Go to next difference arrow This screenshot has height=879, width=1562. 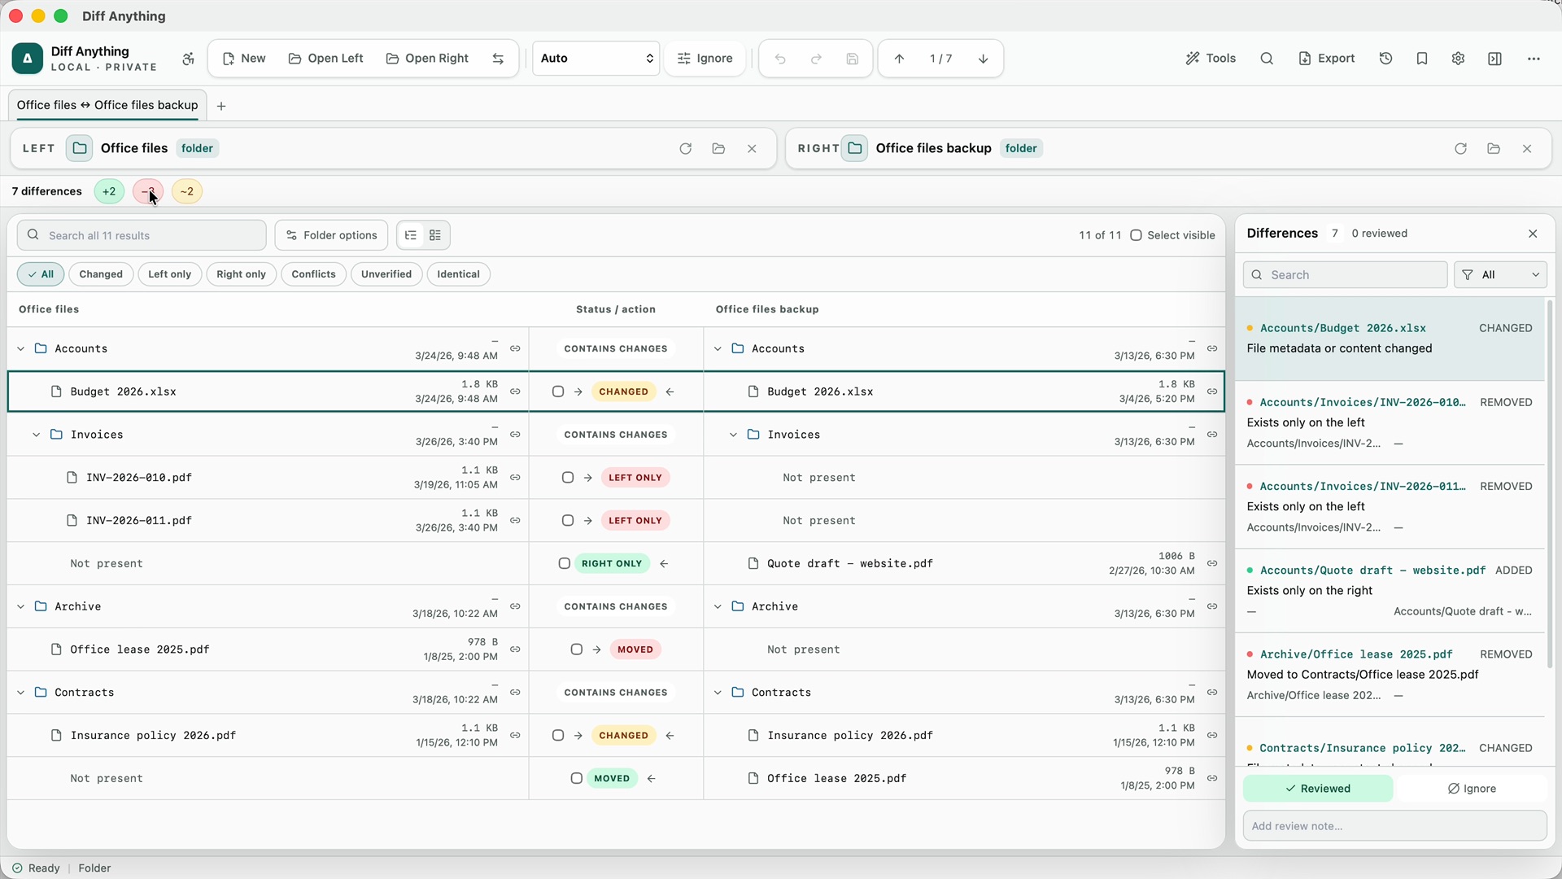point(983,59)
